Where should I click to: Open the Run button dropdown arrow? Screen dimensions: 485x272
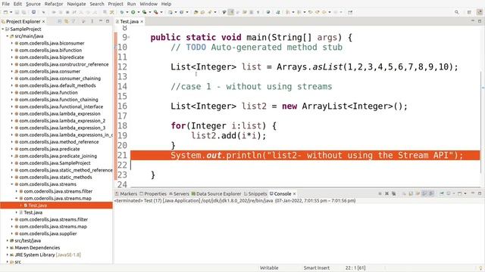(x=138, y=12)
